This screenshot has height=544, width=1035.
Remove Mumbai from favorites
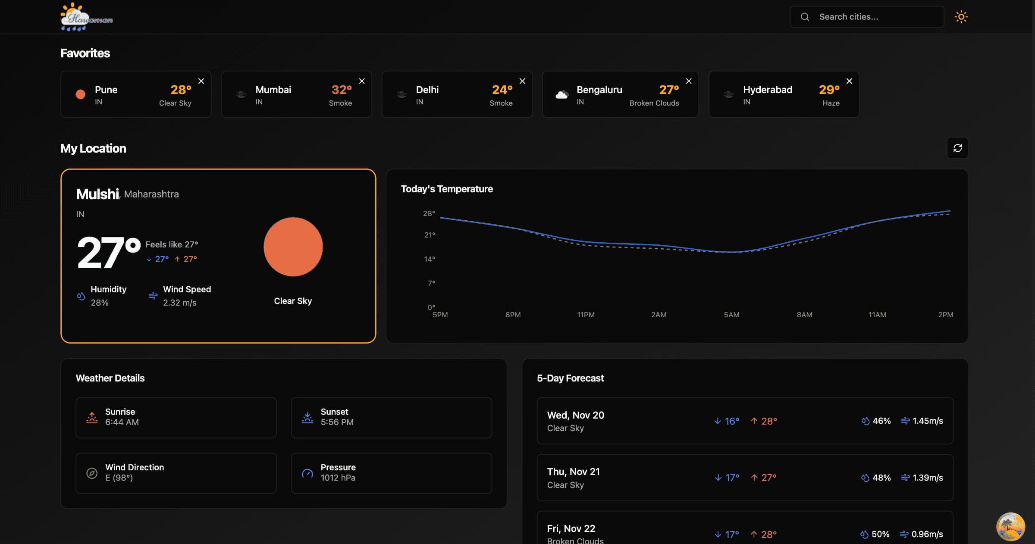click(362, 81)
